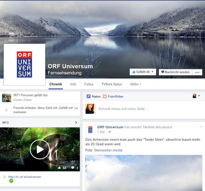Expand the Mehr tab menu
The height and width of the screenshot is (191, 205).
click(136, 84)
